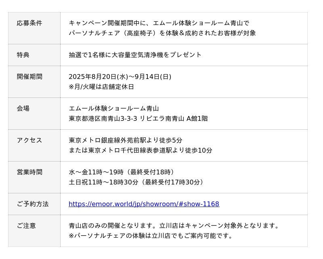Click the 千代田線表参道駅 walking directions line
Screen dimensions: 323x259
point(141,151)
